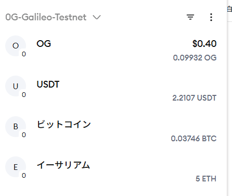
Task: Click the 0.09932 OG balance
Action: point(195,58)
